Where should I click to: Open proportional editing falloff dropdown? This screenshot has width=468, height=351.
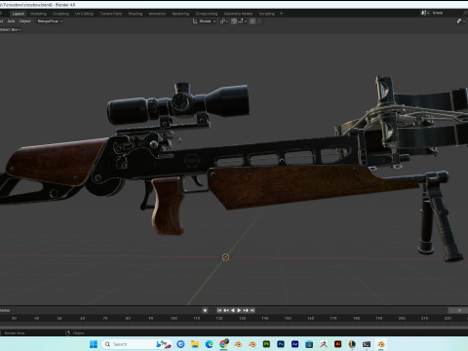260,21
